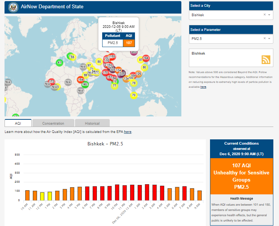Switch to the Concentration tab
The height and width of the screenshot is (226, 279).
tap(53, 123)
